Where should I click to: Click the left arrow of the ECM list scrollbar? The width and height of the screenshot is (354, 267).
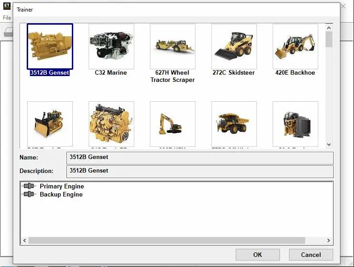point(25,240)
